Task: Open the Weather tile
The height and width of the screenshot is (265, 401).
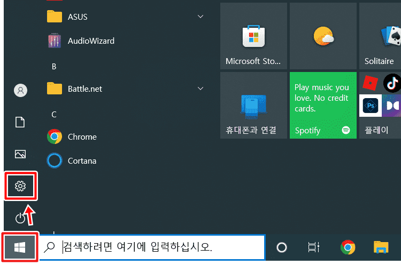Action: click(323, 36)
